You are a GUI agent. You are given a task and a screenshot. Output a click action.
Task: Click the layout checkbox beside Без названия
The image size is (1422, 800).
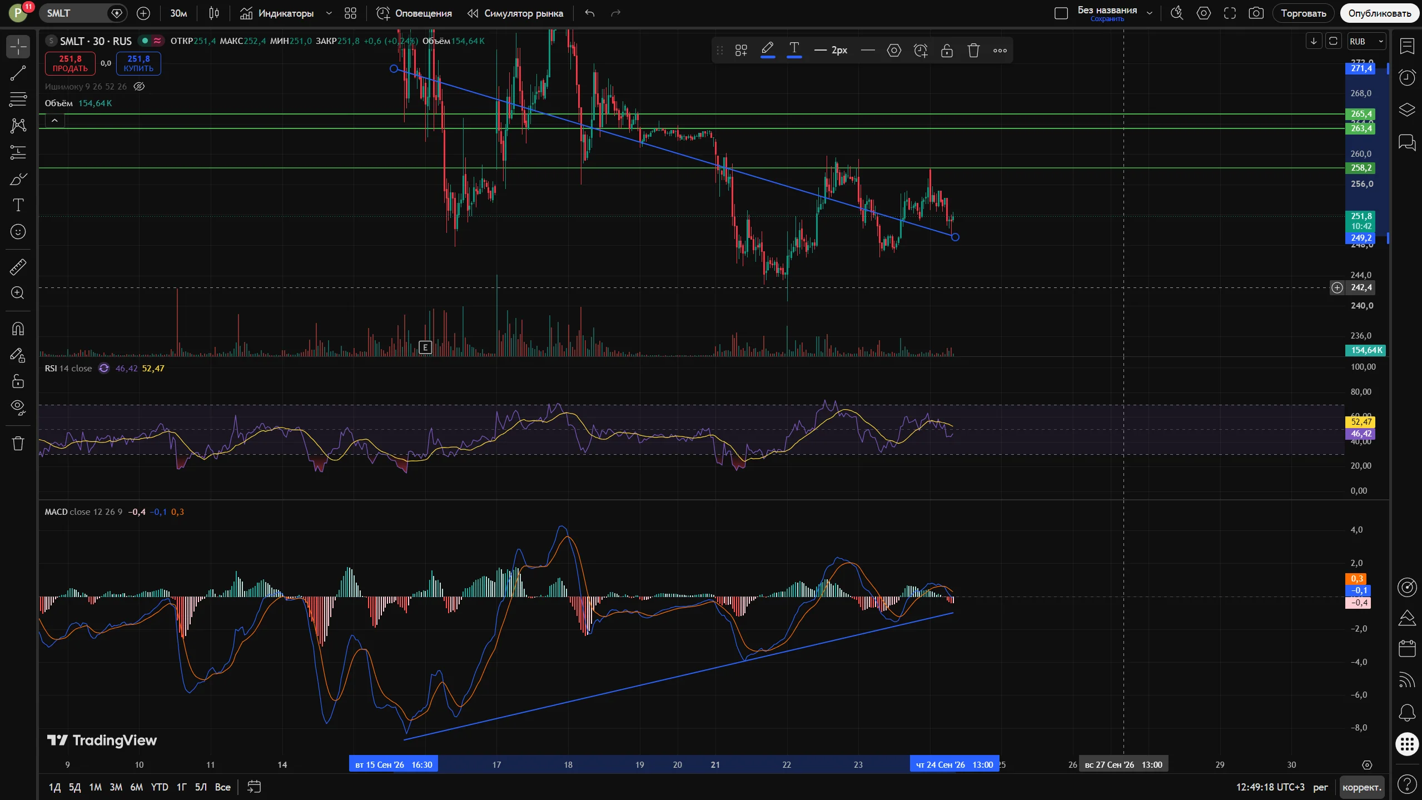click(x=1061, y=13)
